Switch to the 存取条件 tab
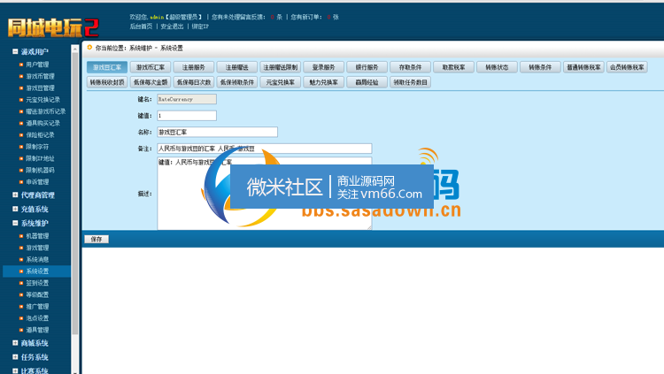This screenshot has height=374, width=664. pyautogui.click(x=410, y=67)
